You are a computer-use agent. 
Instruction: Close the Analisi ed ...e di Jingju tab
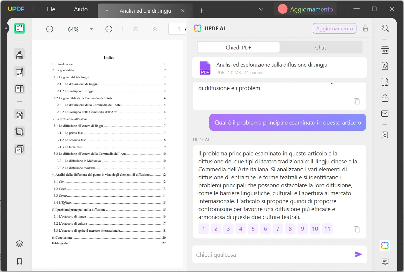tap(183, 11)
